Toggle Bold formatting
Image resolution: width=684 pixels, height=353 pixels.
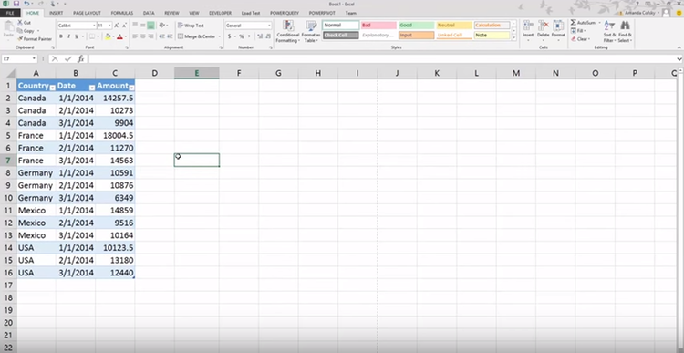[x=61, y=36]
